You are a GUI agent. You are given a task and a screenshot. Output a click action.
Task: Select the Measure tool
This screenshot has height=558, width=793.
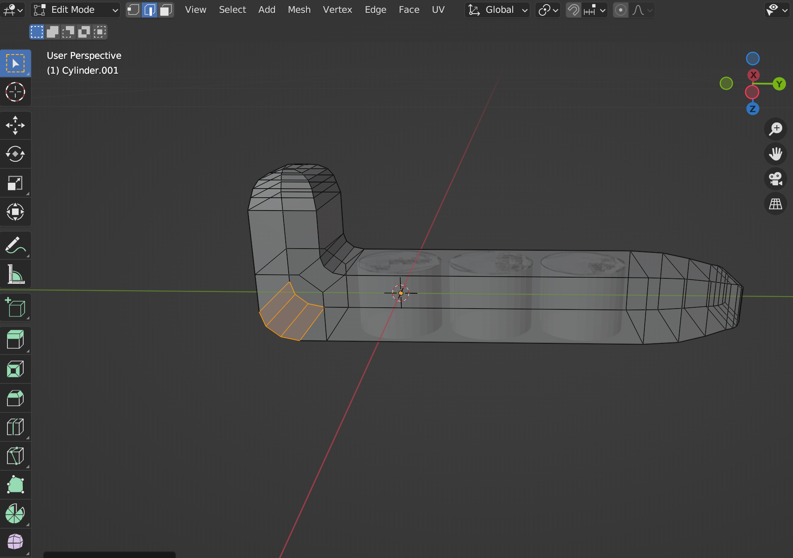pos(16,274)
